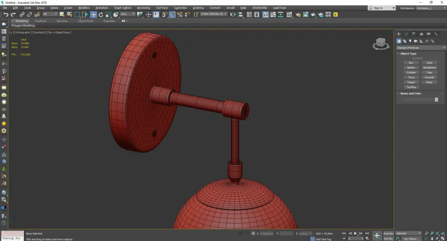Open the Layer Explorer icon

click(257, 15)
